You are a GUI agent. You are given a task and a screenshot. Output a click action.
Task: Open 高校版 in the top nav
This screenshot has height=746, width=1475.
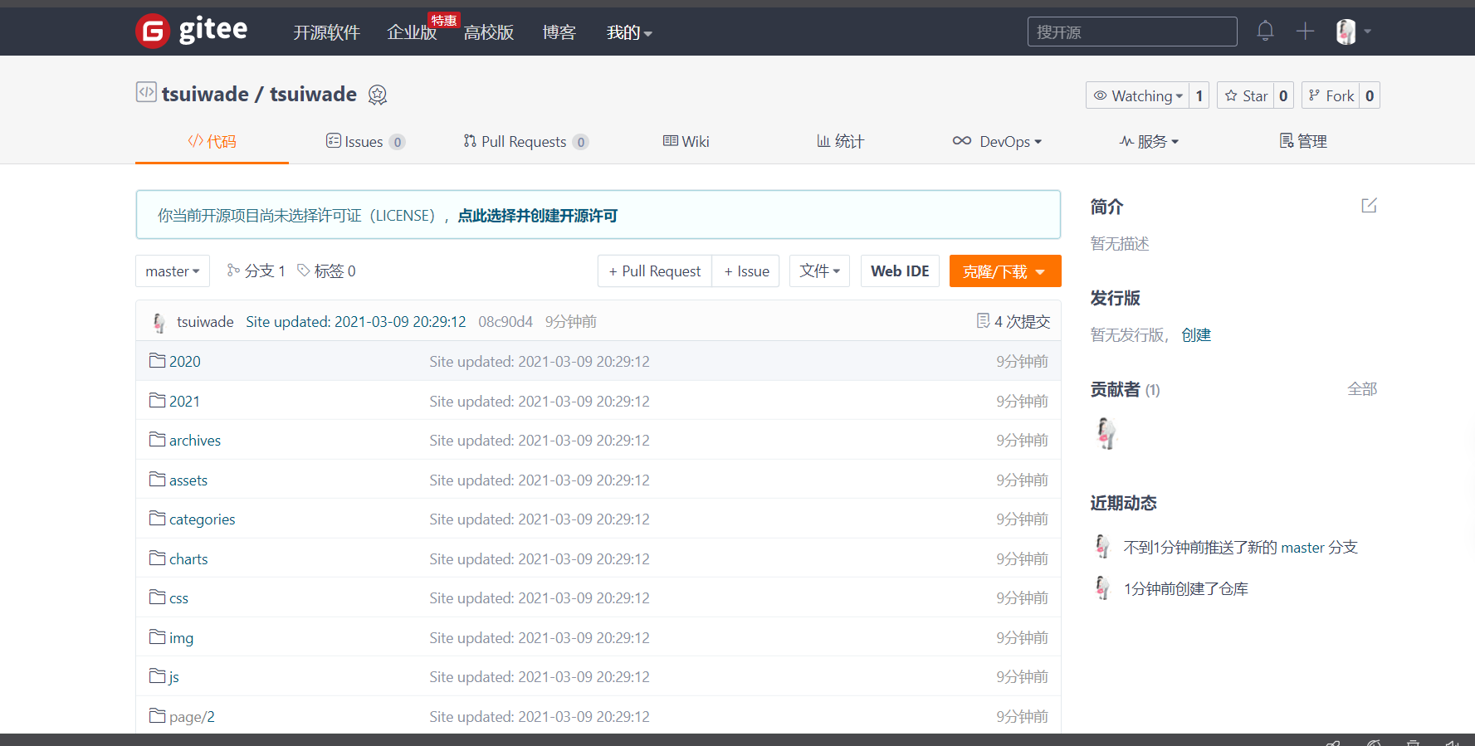coord(489,32)
